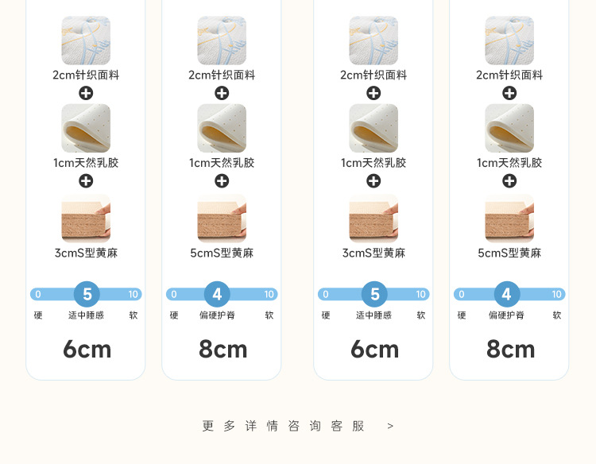
Task: Click the knit fabric image in first card
Action: point(86,41)
